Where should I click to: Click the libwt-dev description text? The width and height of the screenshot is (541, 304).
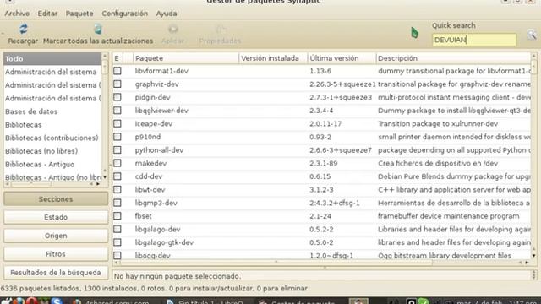454,189
